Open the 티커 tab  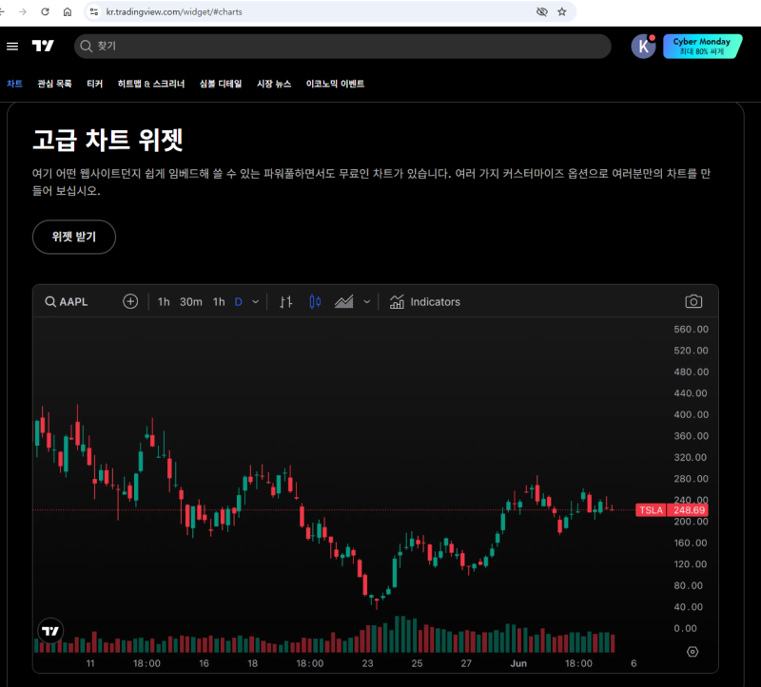click(x=94, y=84)
